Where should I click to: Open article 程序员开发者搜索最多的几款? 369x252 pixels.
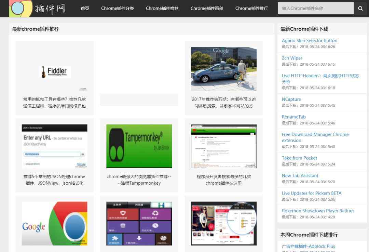[x=224, y=180]
